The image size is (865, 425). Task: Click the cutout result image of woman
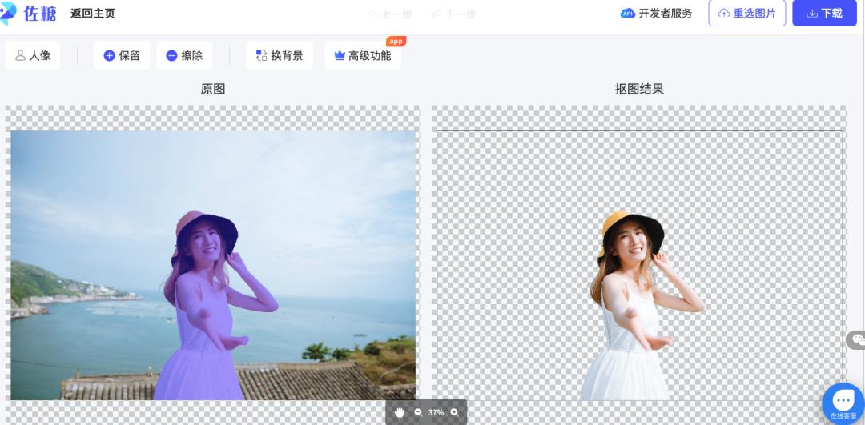tap(641, 306)
